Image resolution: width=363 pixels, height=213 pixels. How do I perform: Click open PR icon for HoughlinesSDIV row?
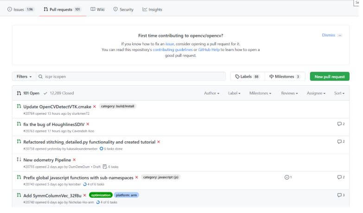coord(19,124)
